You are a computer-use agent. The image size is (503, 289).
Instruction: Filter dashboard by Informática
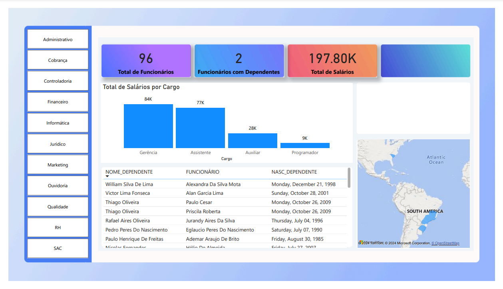pyautogui.click(x=58, y=123)
